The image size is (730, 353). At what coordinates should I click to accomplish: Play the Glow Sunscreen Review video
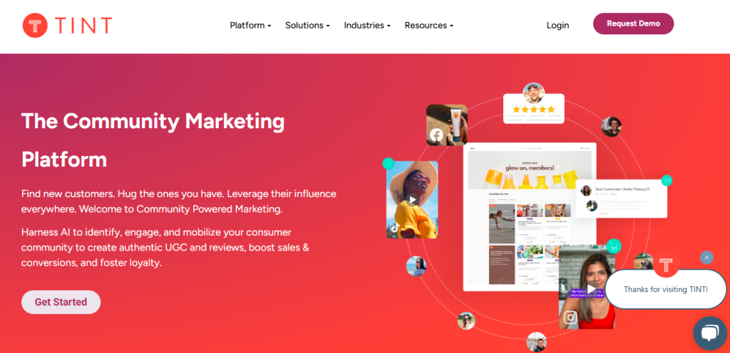click(591, 289)
